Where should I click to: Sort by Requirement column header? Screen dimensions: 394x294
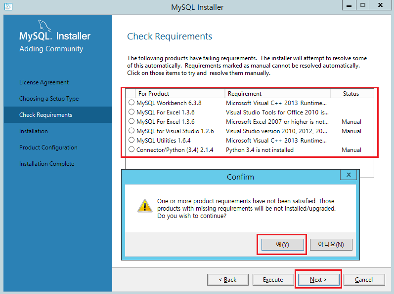coord(277,94)
